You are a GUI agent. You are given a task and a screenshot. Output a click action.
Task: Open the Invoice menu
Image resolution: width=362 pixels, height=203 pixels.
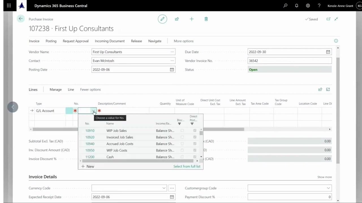[x=34, y=41]
